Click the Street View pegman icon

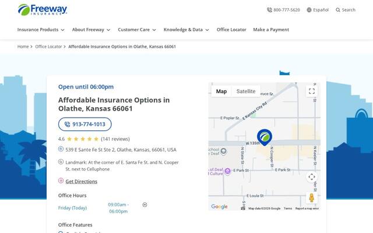tap(312, 197)
